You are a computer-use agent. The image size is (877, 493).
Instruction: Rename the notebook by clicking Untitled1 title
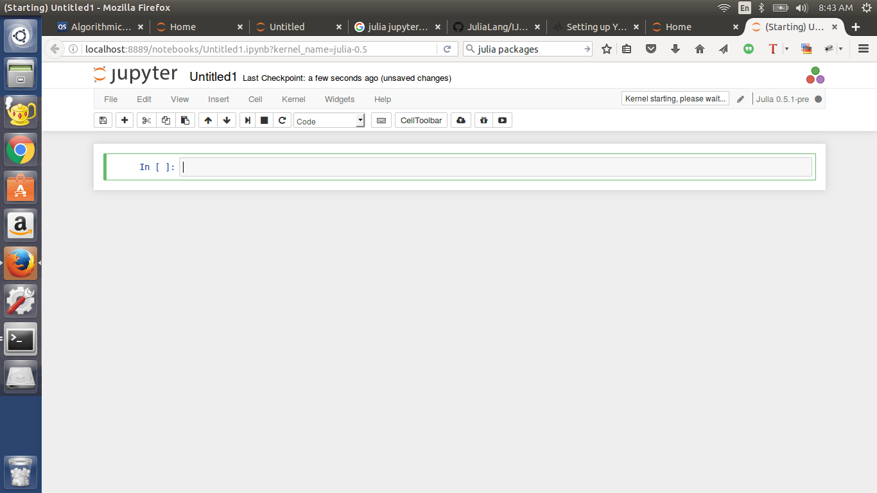(213, 77)
